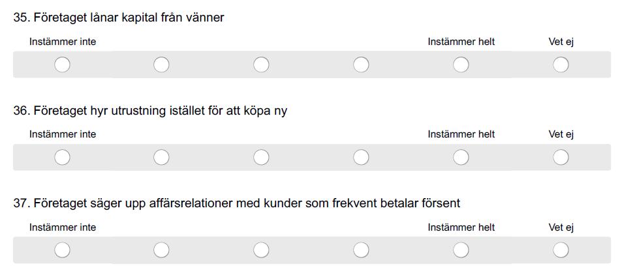Choose second radio option for question 35
Screen dimensions: 620x275
[161, 65]
